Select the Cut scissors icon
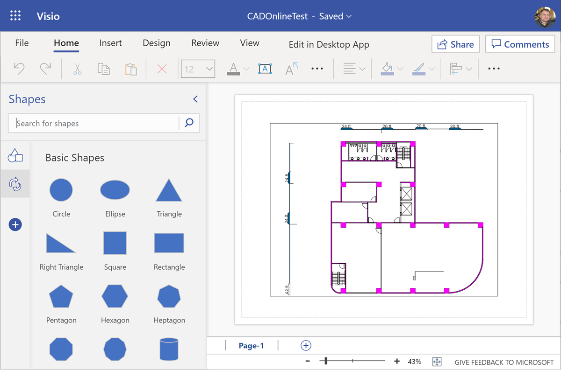 77,69
